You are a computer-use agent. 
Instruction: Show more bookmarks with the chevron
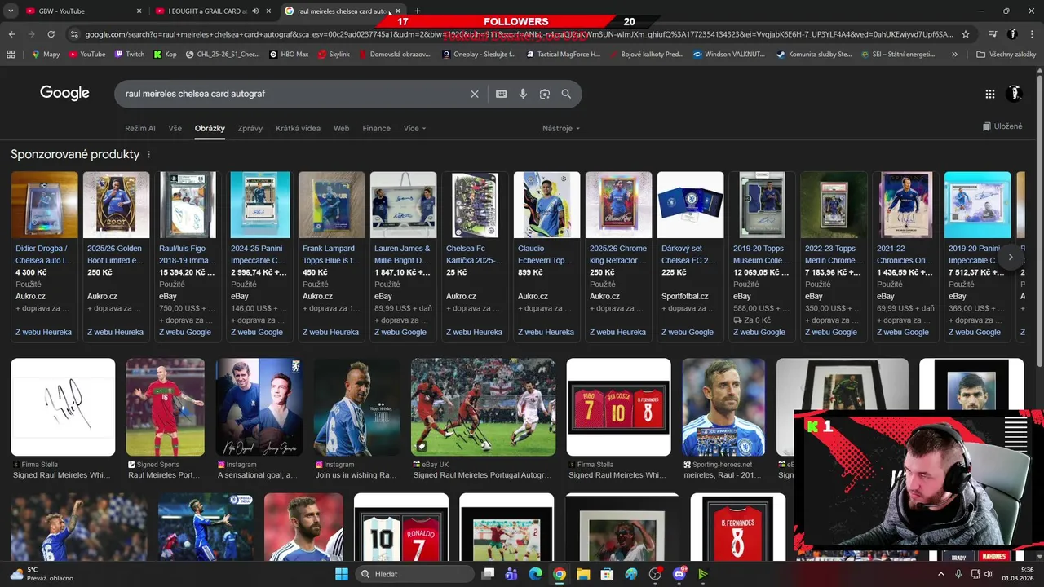click(954, 54)
